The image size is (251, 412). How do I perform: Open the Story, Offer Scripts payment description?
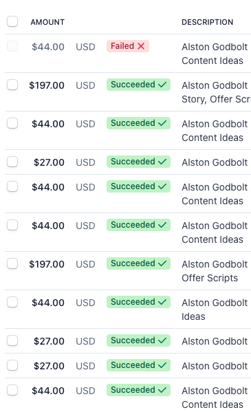216,92
